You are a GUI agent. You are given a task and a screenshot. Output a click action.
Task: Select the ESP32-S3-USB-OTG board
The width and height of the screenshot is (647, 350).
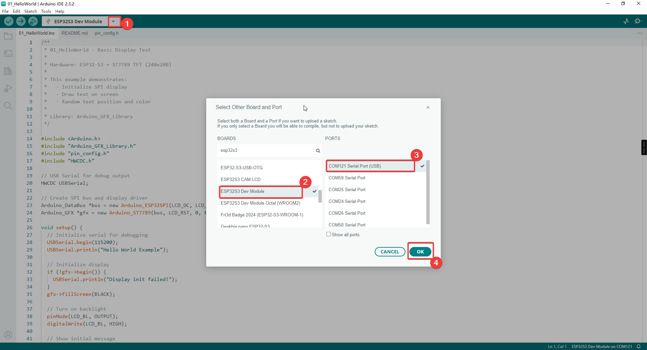(268, 168)
